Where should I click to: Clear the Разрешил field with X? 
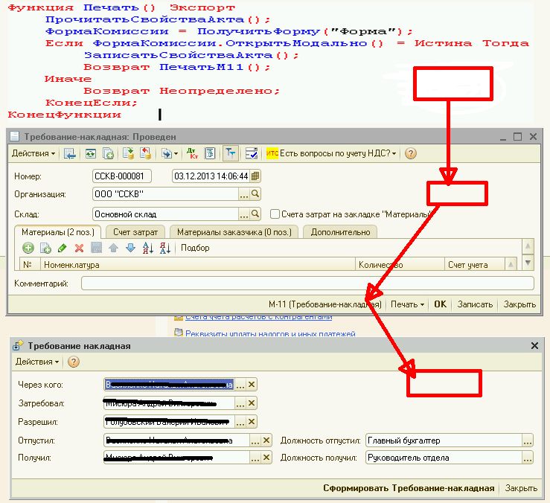coord(251,422)
